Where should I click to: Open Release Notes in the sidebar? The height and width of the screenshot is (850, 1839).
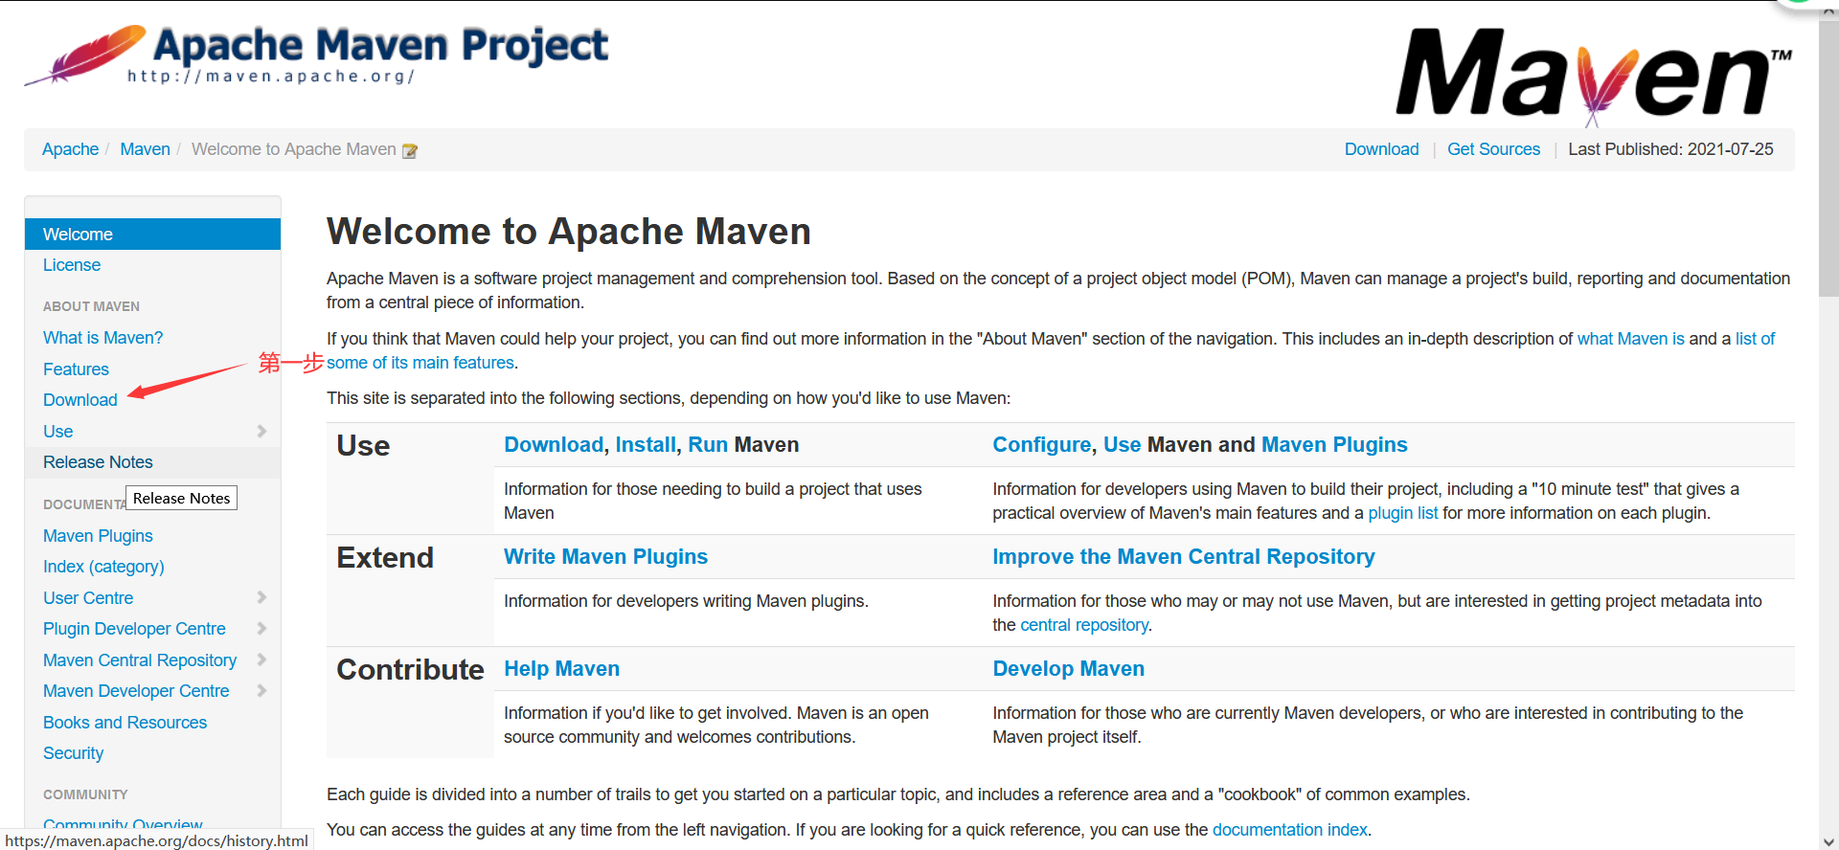[x=98, y=462]
